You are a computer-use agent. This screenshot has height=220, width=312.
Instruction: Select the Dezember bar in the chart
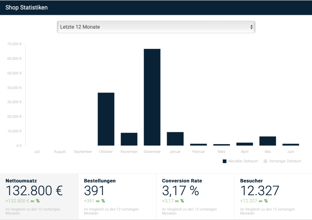tap(152, 97)
